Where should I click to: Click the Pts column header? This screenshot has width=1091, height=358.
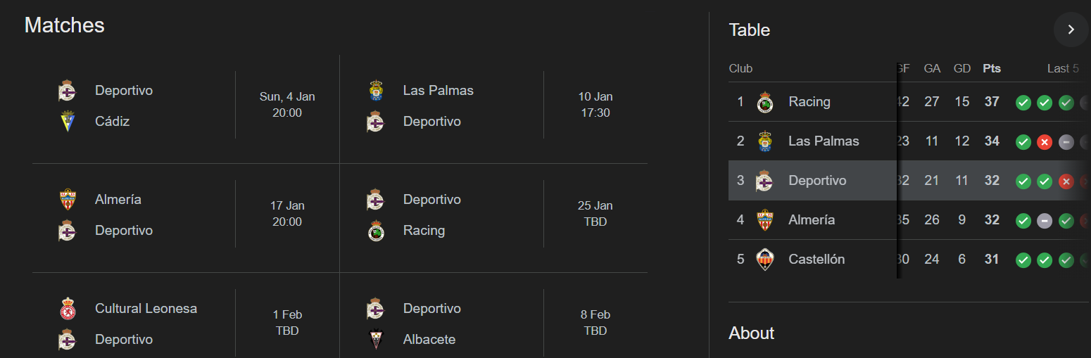click(992, 68)
